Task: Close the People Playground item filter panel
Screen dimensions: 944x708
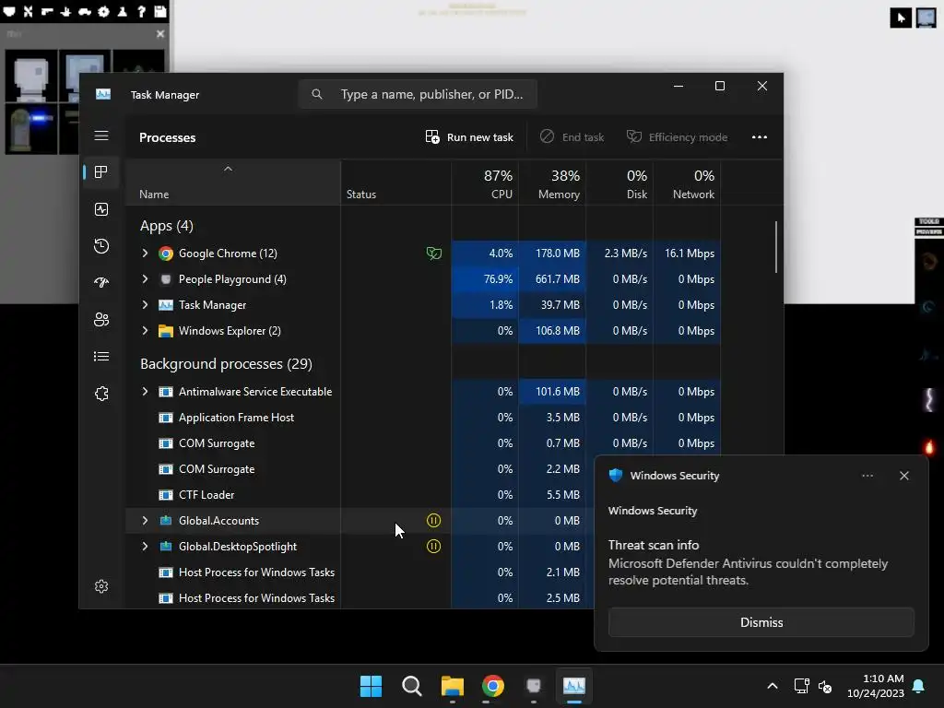Action: click(x=160, y=34)
